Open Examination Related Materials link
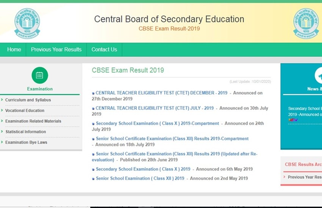This screenshot has width=322, height=208. [33, 121]
